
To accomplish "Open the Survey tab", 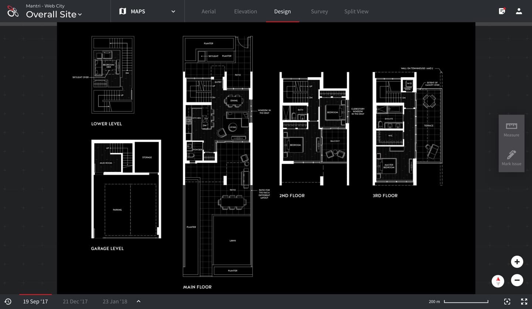I will (x=320, y=11).
